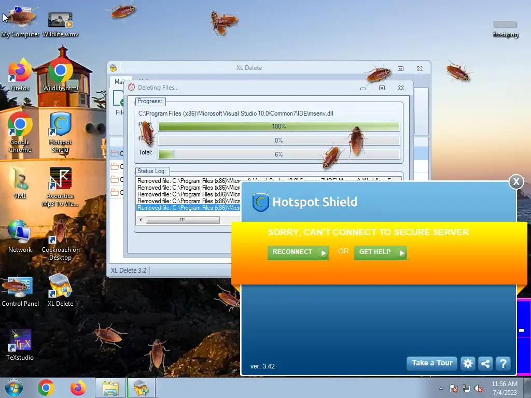This screenshot has width=531, height=398.
Task: Open Network desktop icon
Action: point(20,236)
